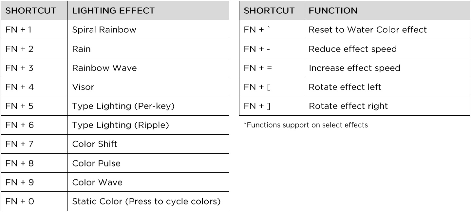Image resolution: width=471 pixels, height=212 pixels.
Task: Click the 'Rotate effect left' entry
Action: click(x=345, y=87)
